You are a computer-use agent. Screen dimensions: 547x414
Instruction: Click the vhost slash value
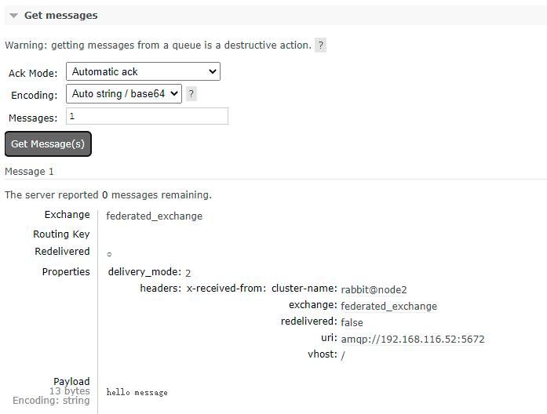[343, 355]
